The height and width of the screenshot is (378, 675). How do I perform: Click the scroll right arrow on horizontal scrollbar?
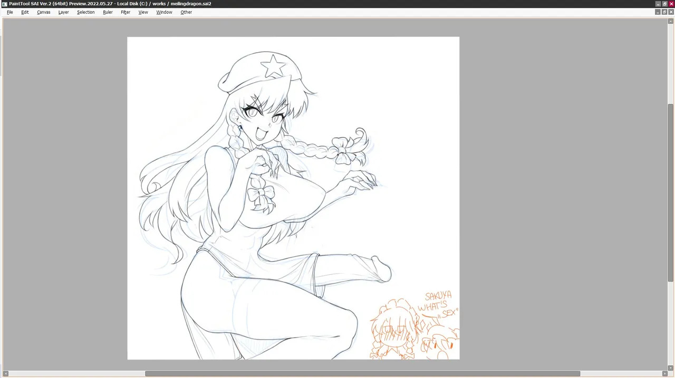pos(664,374)
